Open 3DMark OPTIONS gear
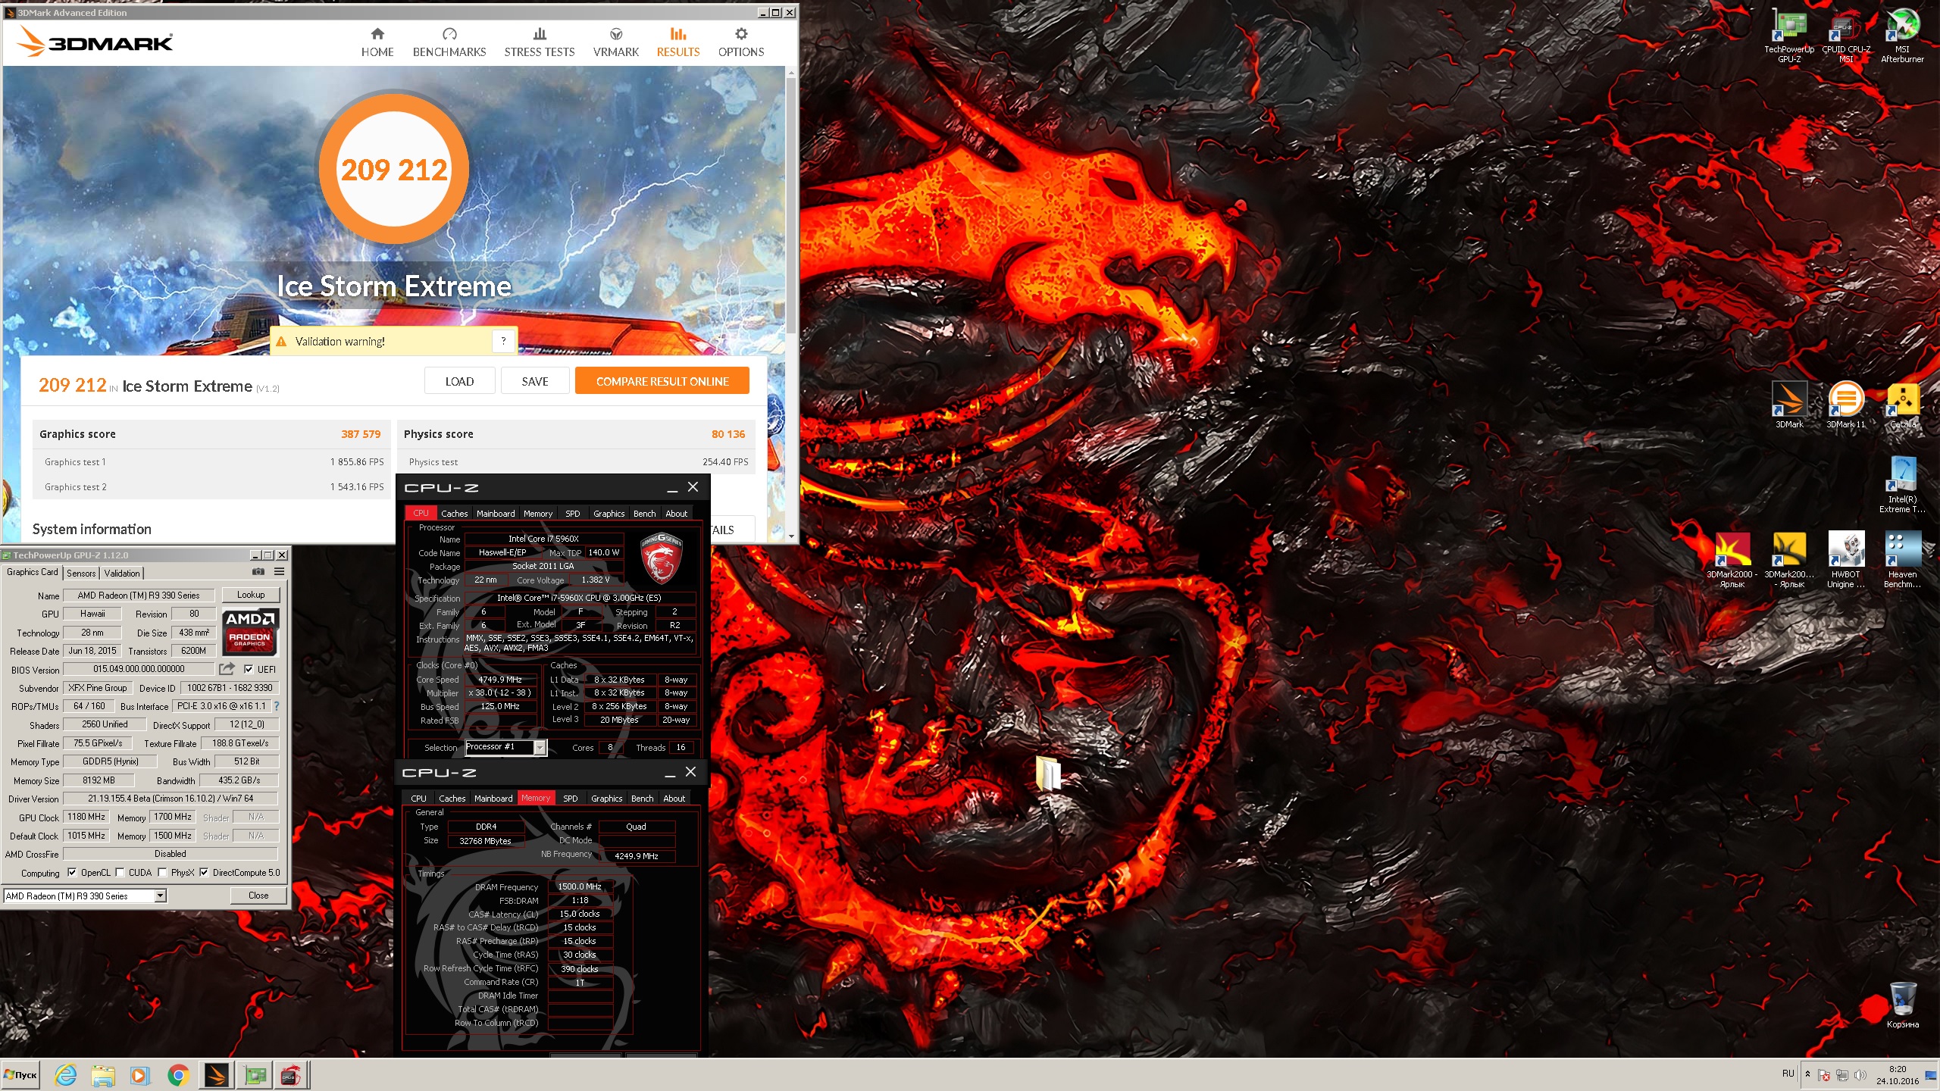This screenshot has width=1940, height=1091. pos(740,42)
